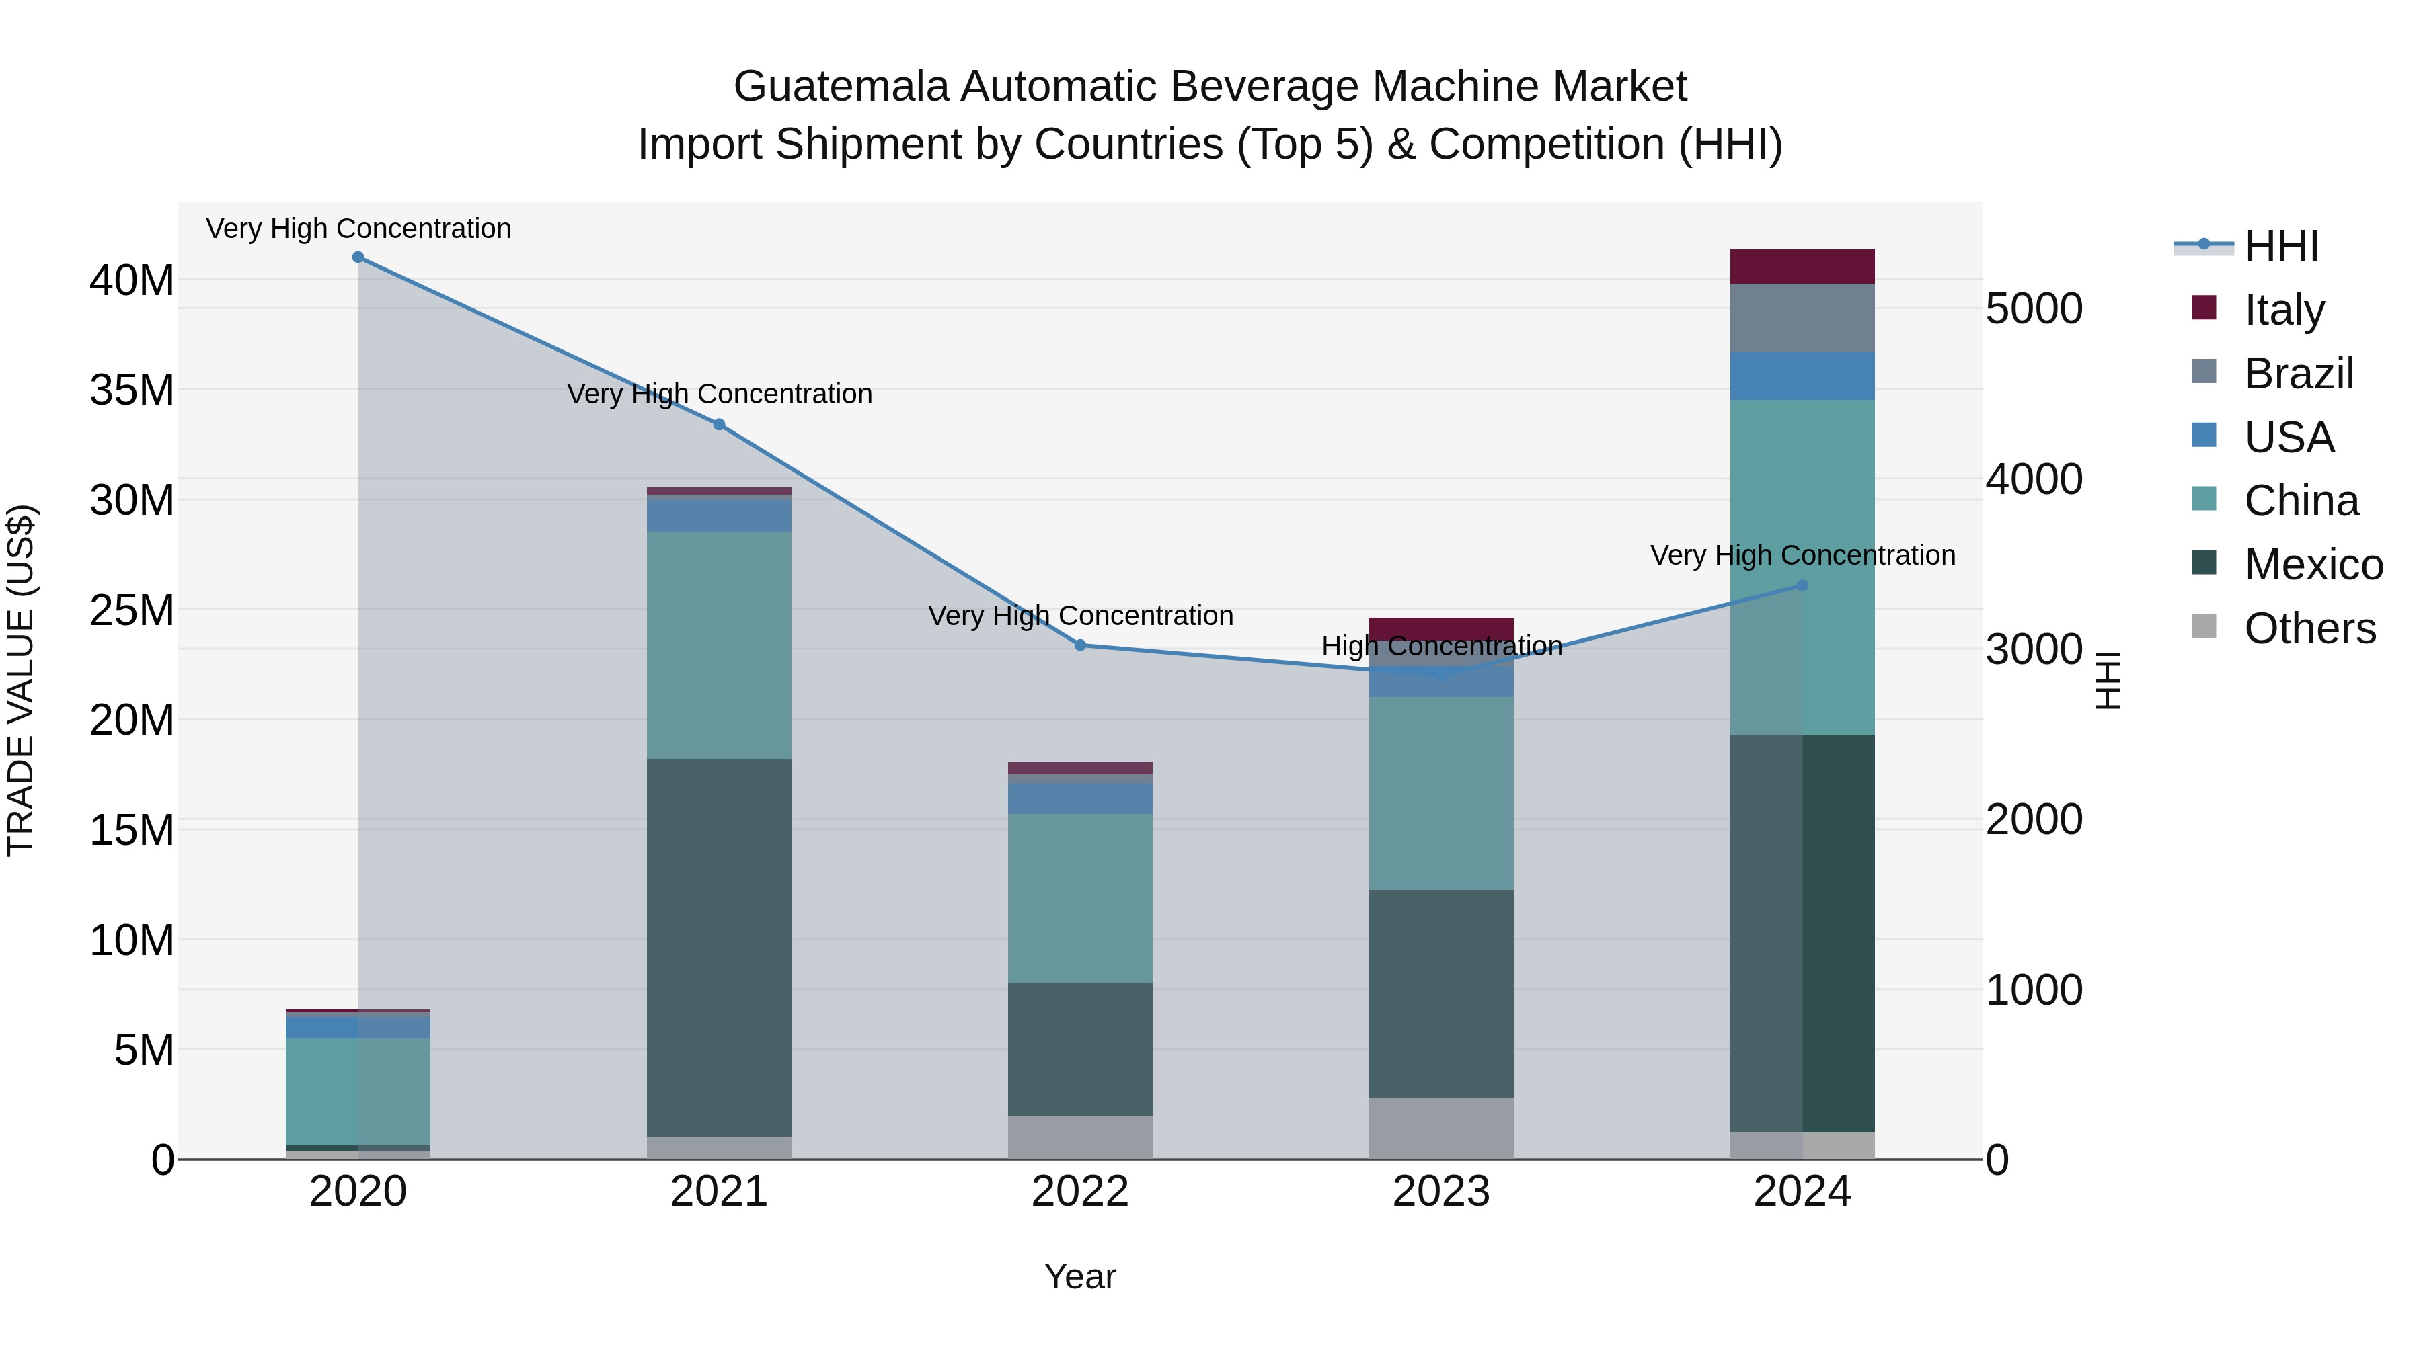The image size is (2421, 1361).
Task: Select the Others segment of the 2023 bar
Action: pyautogui.click(x=1442, y=1128)
